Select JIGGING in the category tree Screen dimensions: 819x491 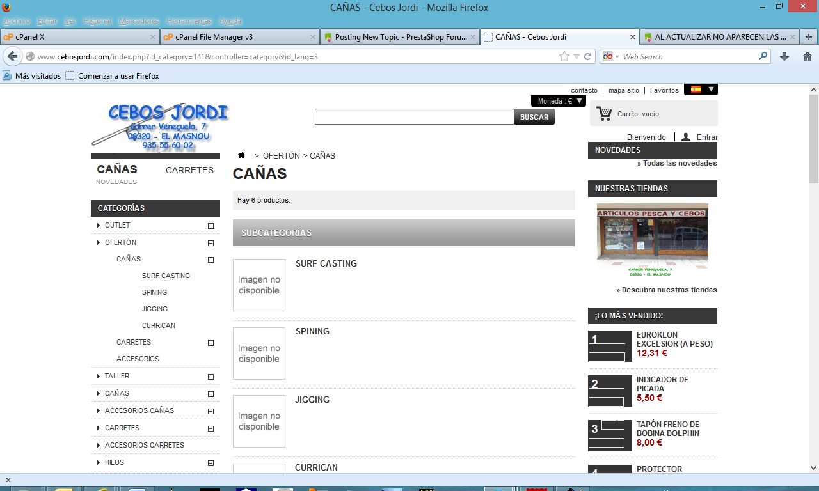click(x=155, y=309)
